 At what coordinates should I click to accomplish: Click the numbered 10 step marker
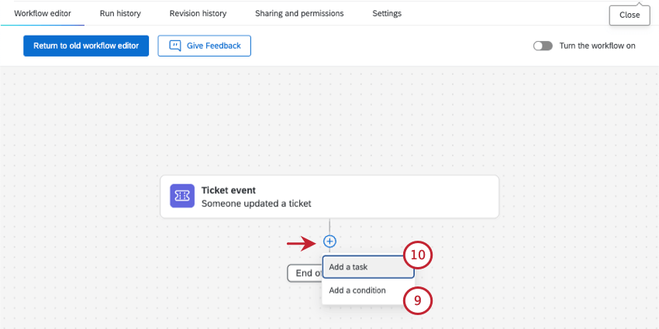point(419,255)
